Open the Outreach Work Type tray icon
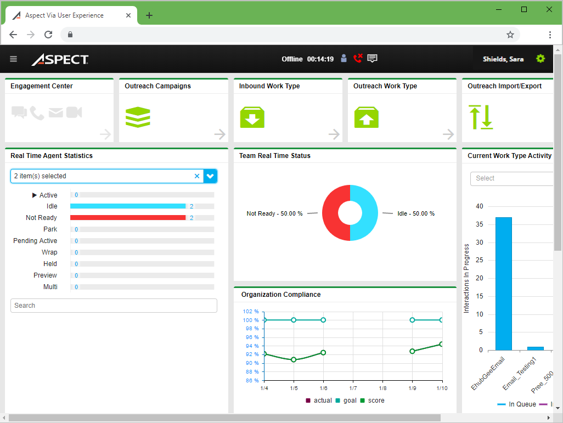The height and width of the screenshot is (423, 563). (x=366, y=117)
